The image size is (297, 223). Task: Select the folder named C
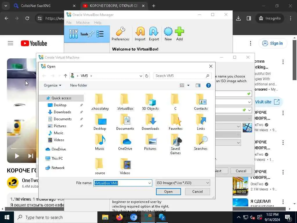click(x=175, y=102)
